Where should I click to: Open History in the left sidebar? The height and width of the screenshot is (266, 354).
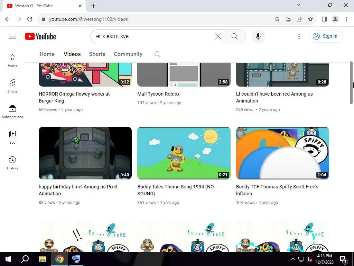click(12, 163)
